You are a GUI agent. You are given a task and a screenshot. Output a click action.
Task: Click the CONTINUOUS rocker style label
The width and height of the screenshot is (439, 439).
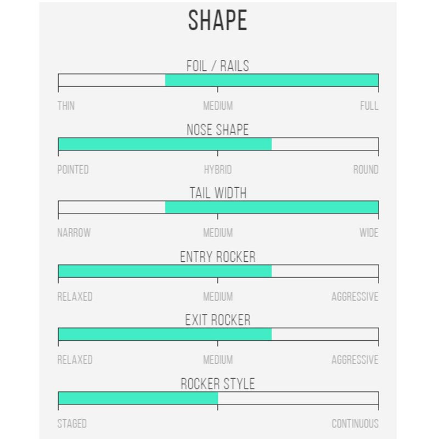(354, 424)
